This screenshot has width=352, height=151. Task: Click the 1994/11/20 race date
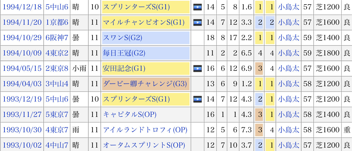pyautogui.click(x=22, y=22)
